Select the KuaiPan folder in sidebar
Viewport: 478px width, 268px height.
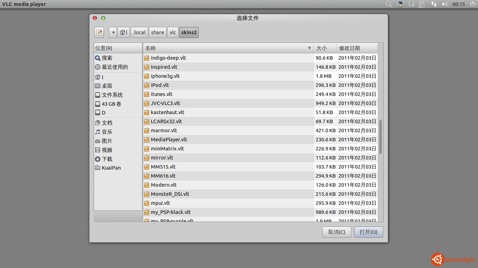tap(111, 168)
